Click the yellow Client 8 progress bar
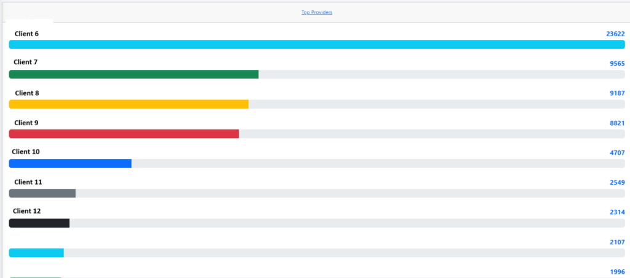 point(129,104)
